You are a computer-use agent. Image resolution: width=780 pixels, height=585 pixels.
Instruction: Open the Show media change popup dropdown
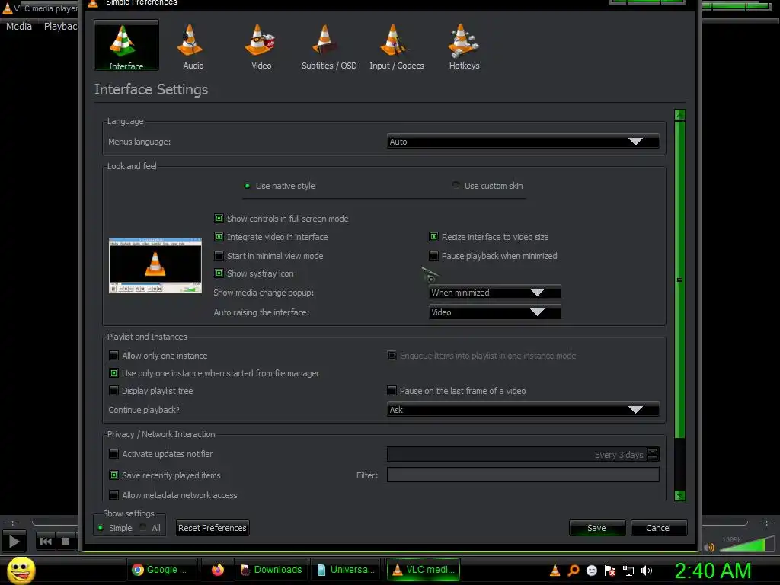[494, 292]
